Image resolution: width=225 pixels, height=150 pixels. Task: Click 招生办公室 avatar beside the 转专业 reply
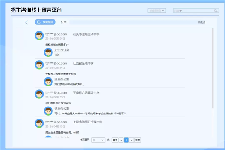tap(48, 110)
